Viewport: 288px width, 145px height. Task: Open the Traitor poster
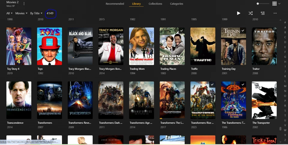tap(264, 46)
